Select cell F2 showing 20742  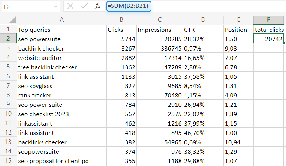(x=268, y=39)
